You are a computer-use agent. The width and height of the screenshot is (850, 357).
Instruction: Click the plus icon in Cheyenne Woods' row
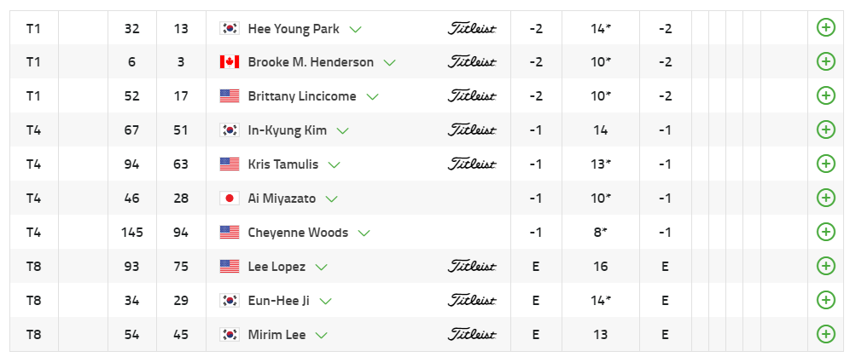[x=825, y=232]
